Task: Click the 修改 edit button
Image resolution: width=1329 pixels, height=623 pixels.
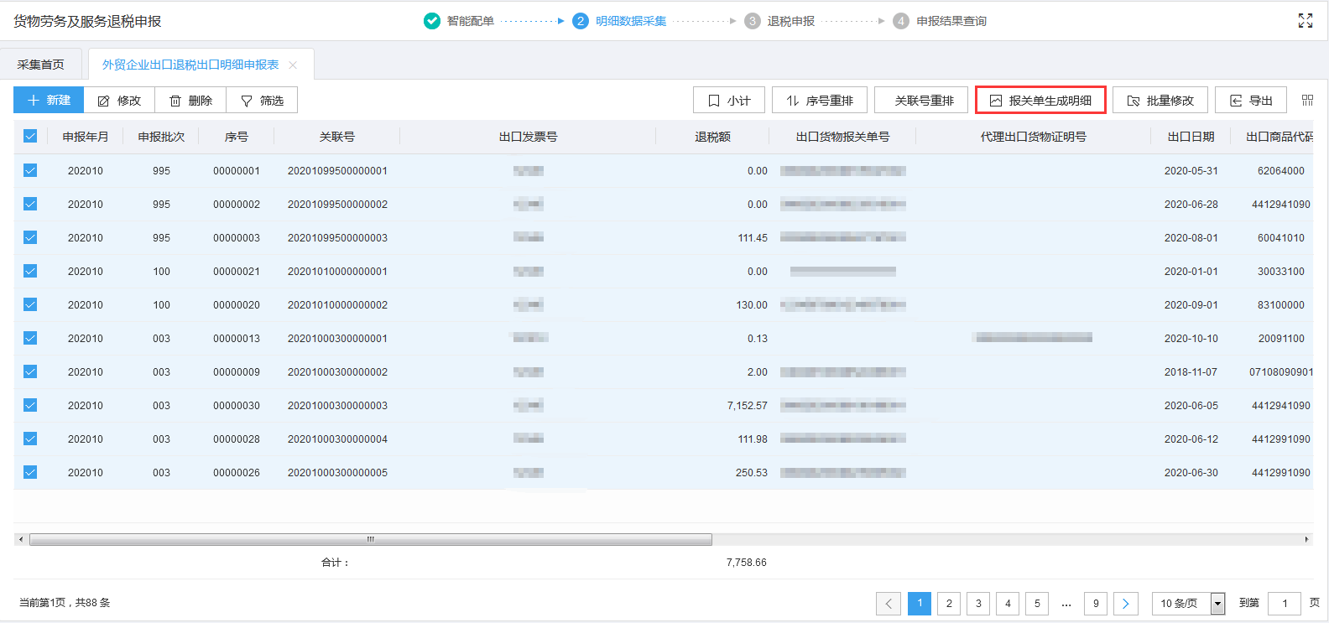Action: (119, 101)
